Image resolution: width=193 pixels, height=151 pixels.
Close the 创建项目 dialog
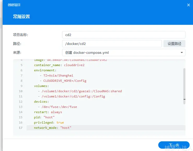pos(189,5)
